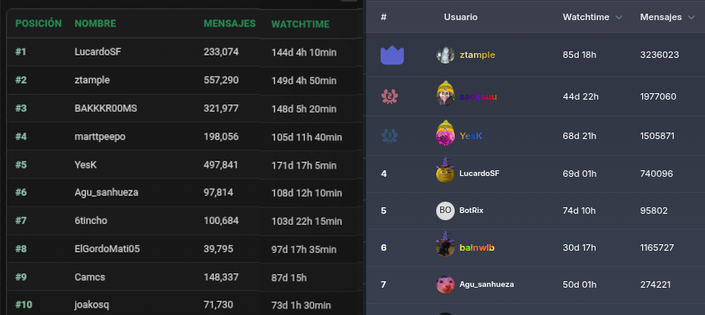Click sacksuu's avatar with yellow beanie
The width and height of the screenshot is (705, 315).
pos(445,93)
